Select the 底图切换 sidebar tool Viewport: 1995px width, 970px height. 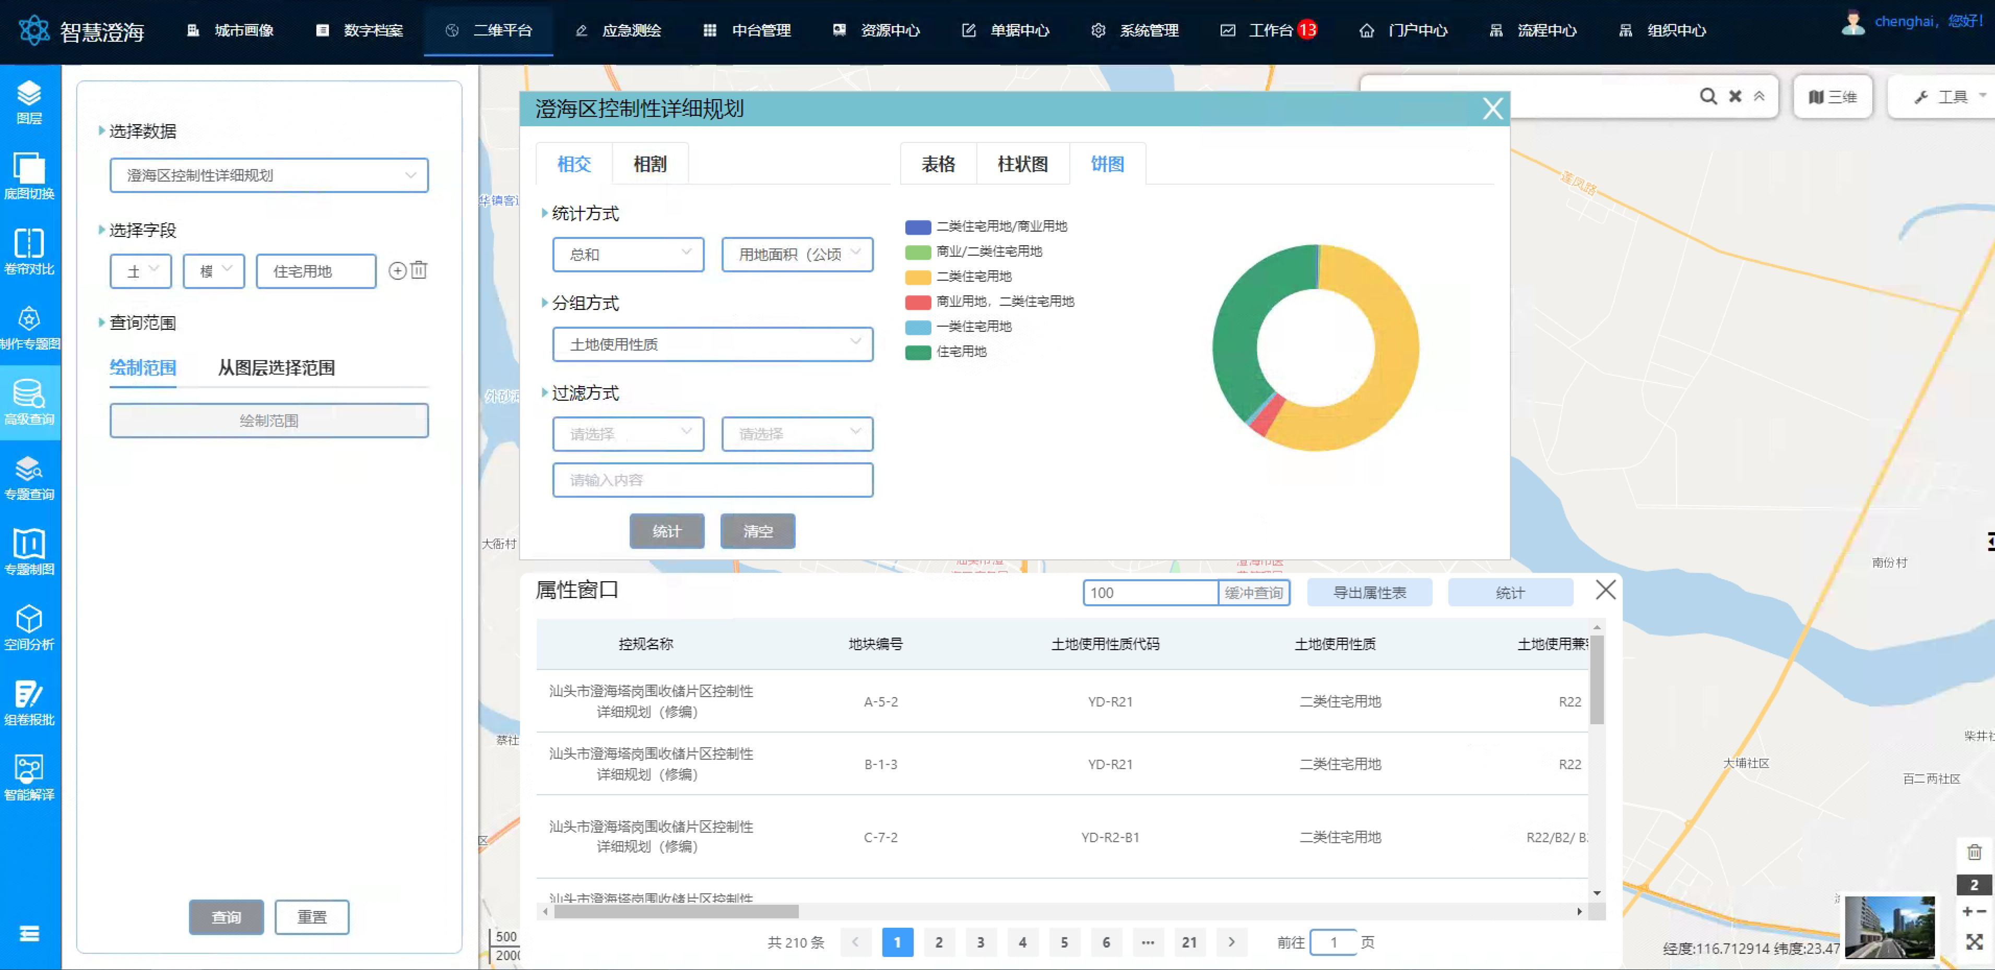(x=29, y=176)
